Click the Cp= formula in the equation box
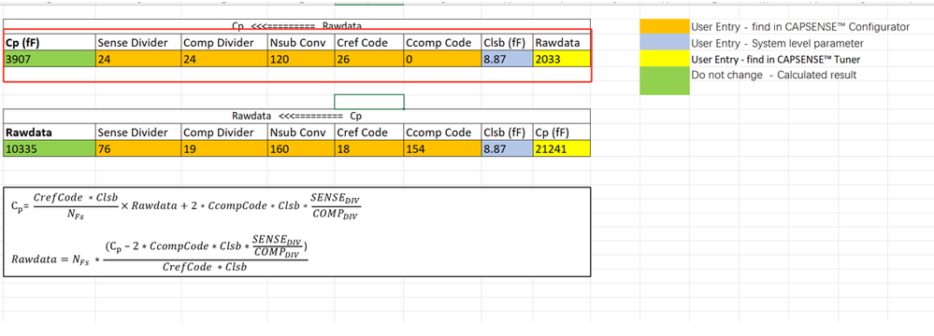 (186, 205)
